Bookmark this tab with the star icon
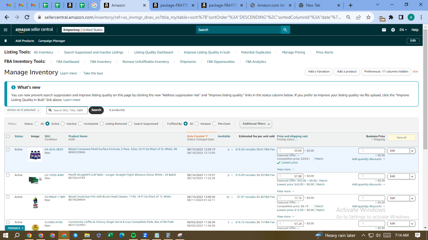Image resolution: width=428 pixels, height=240 pixels. [368, 17]
